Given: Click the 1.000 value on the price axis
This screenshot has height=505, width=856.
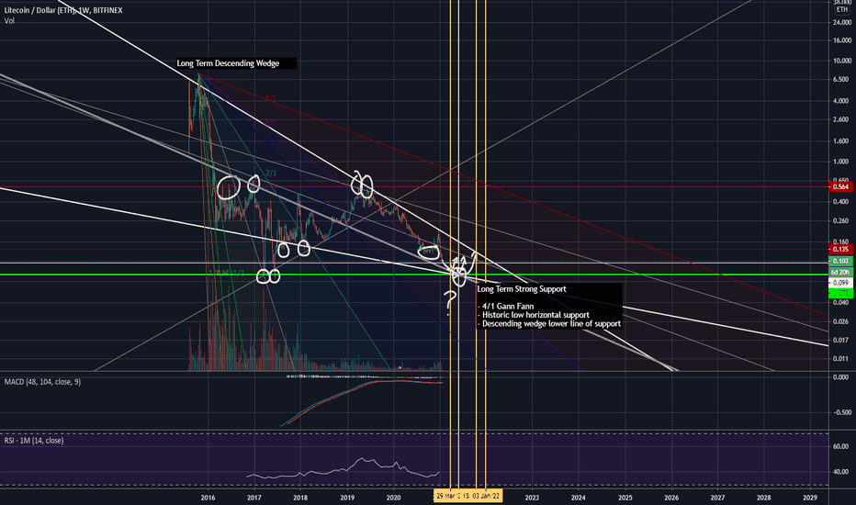Looking at the screenshot, I should point(840,162).
